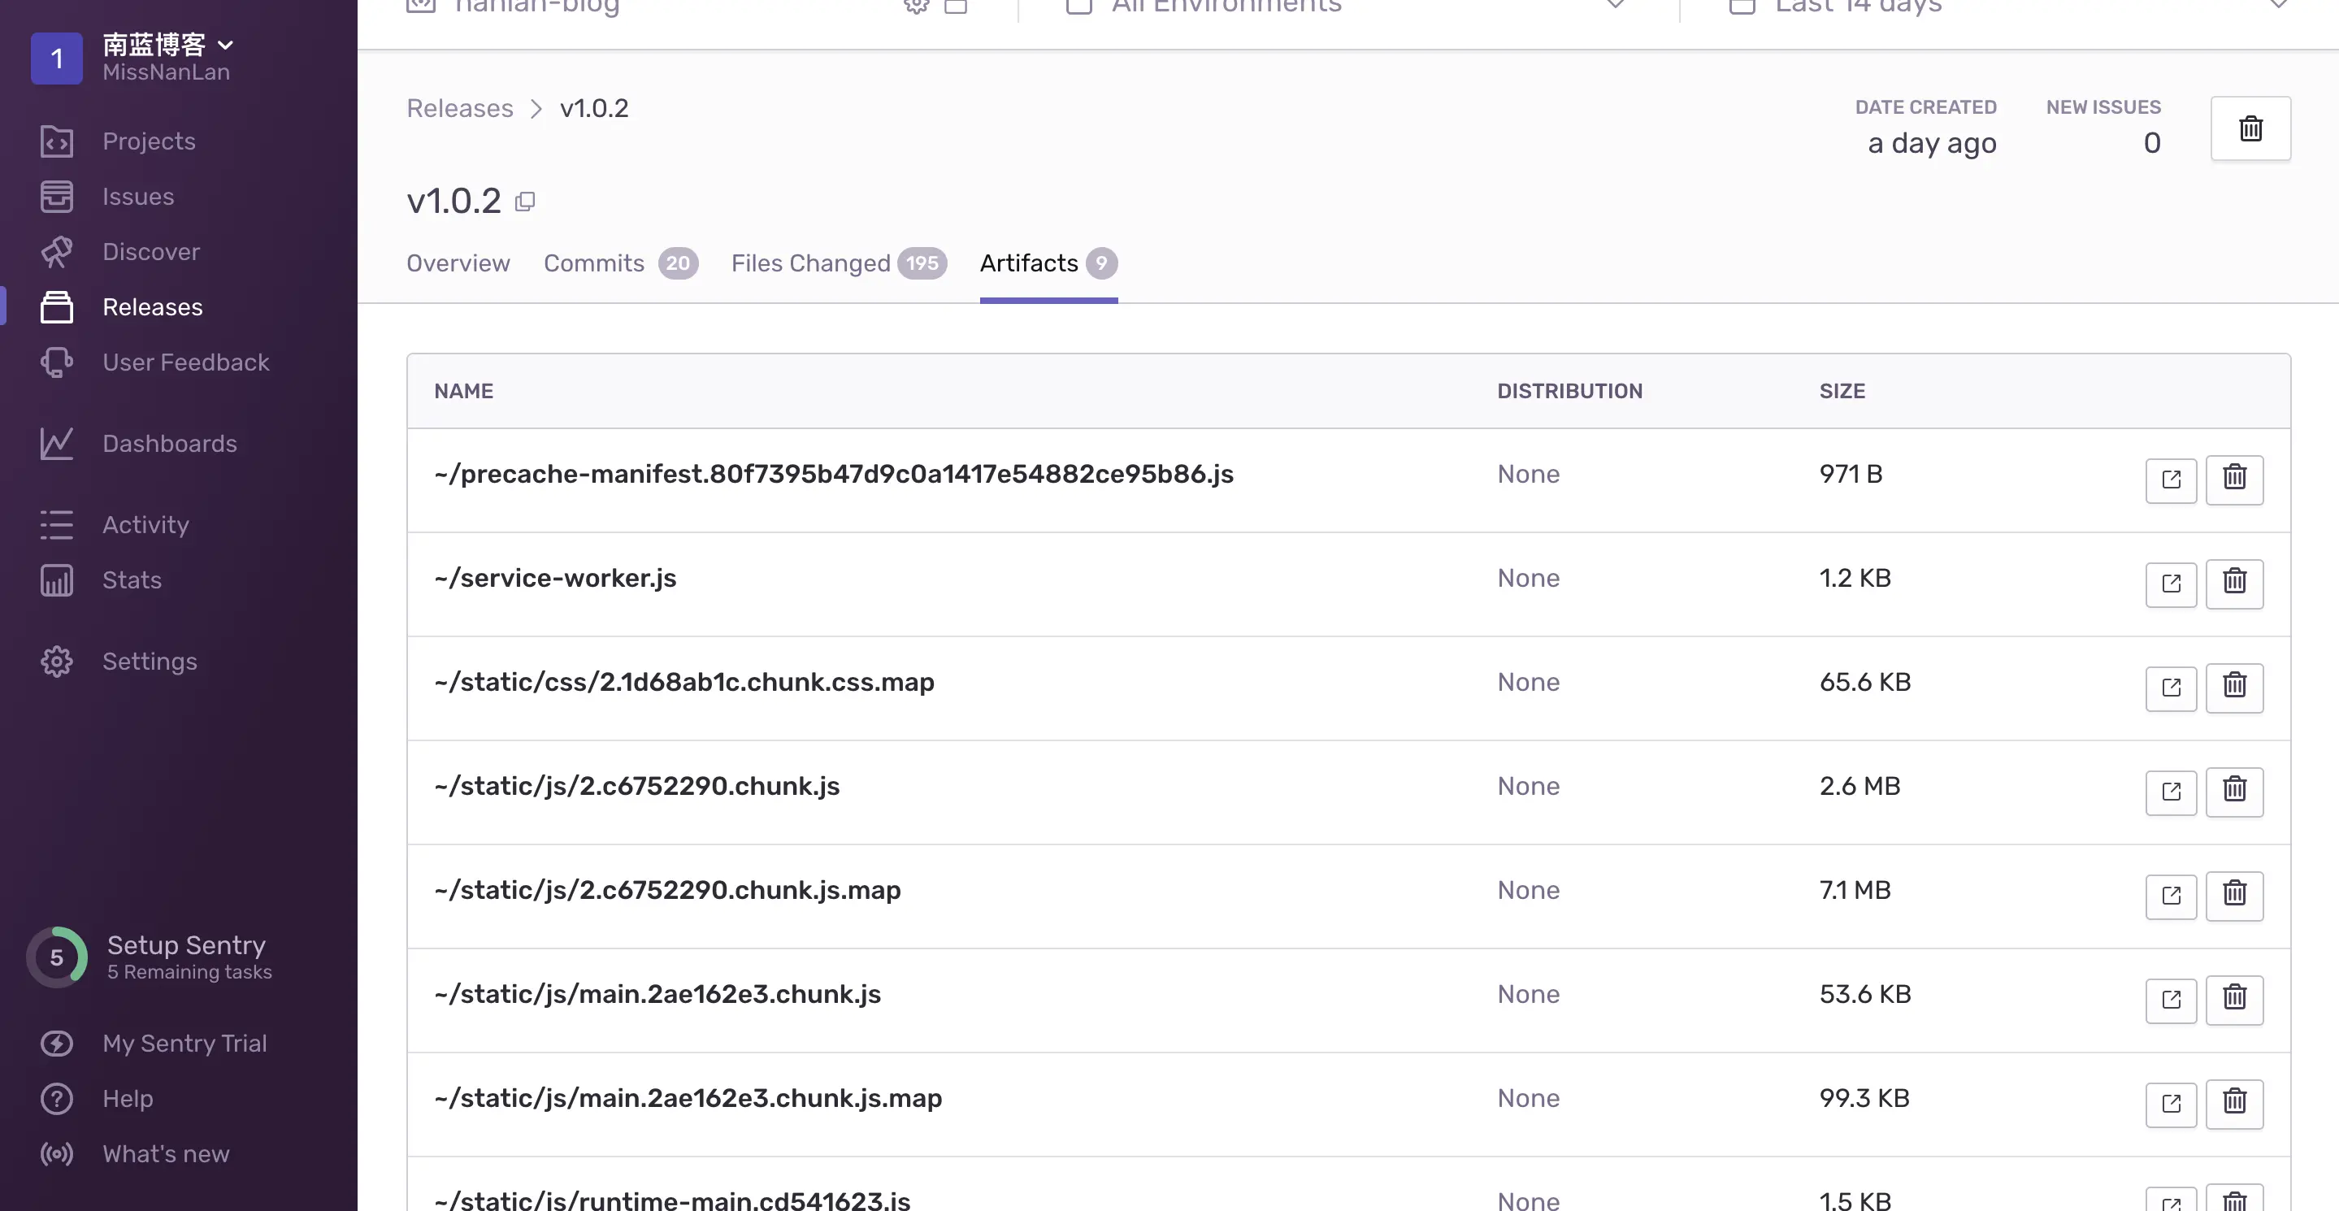Open main.2ae162e3.chunk.js artifact externally
The height and width of the screenshot is (1211, 2339).
[2170, 1000]
